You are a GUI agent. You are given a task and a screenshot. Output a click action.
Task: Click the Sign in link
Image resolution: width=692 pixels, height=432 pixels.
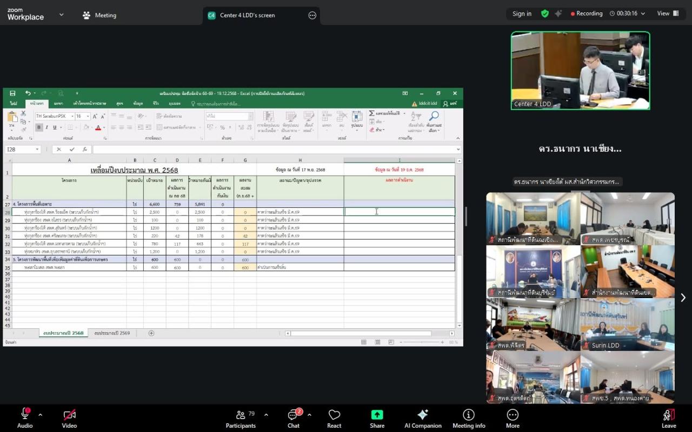(x=522, y=13)
